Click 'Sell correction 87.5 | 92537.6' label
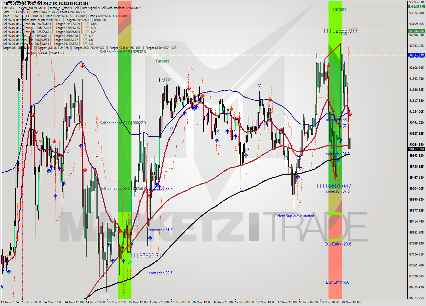The height and width of the screenshot is (306, 426). pyautogui.click(x=123, y=52)
